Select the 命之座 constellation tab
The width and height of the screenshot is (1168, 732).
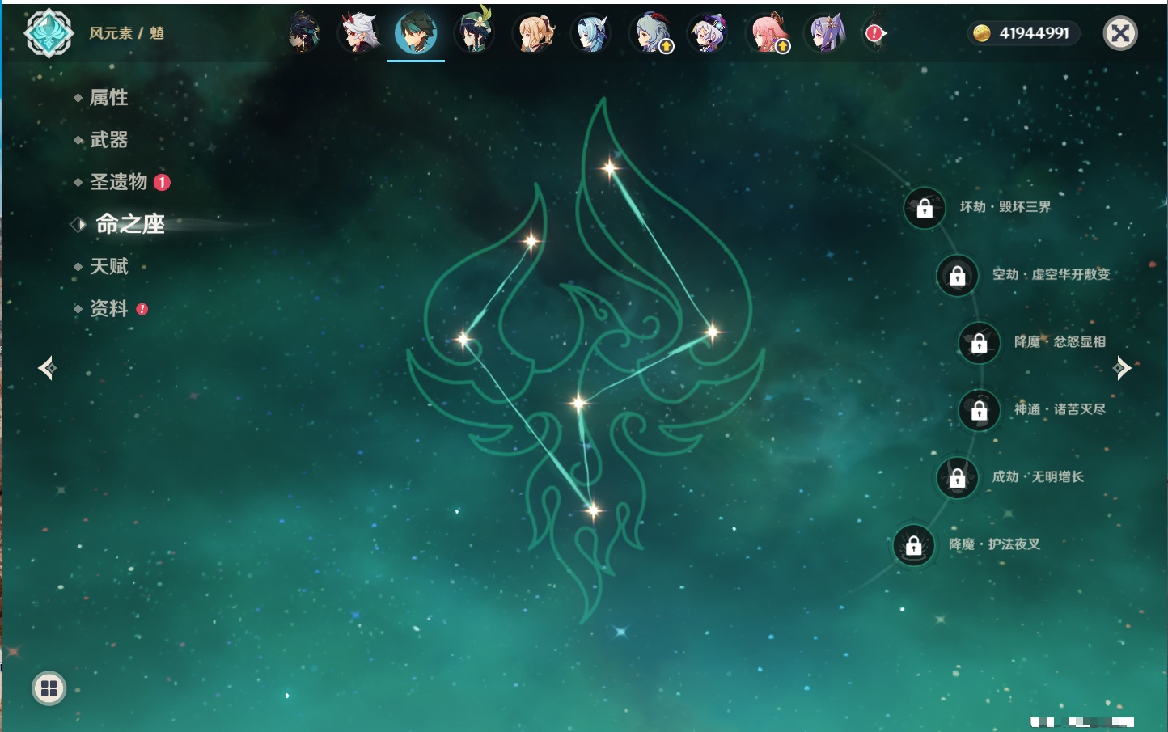coord(129,224)
